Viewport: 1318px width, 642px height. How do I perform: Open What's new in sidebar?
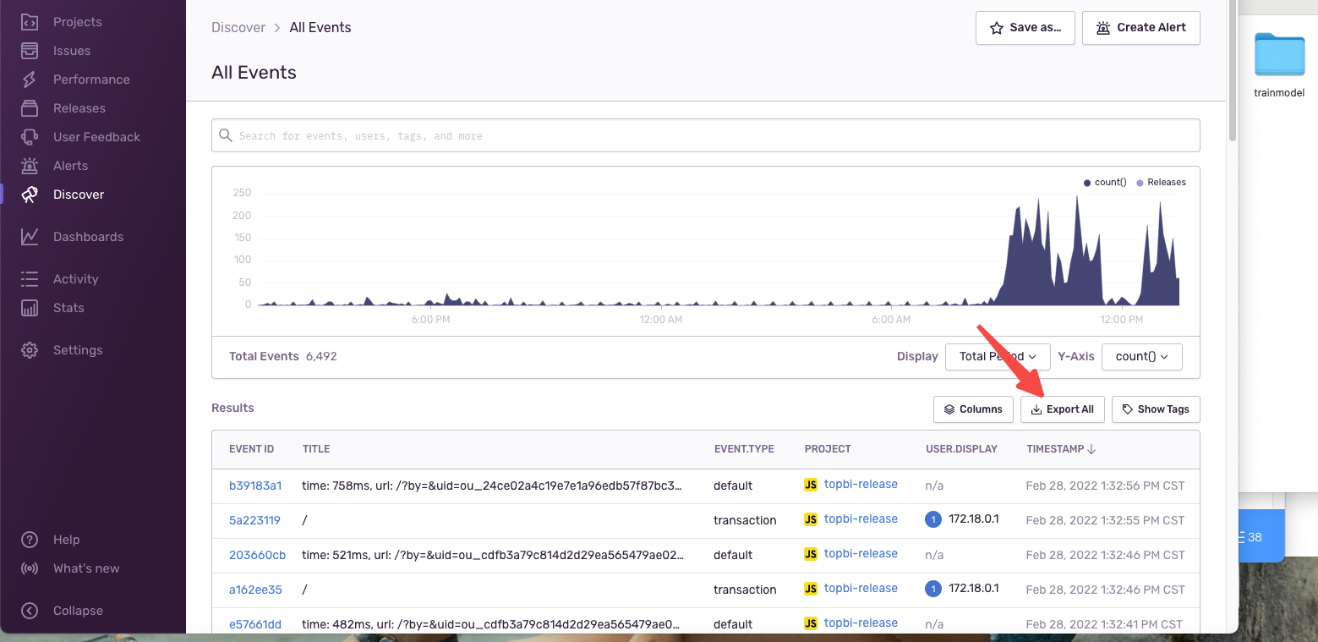(86, 568)
